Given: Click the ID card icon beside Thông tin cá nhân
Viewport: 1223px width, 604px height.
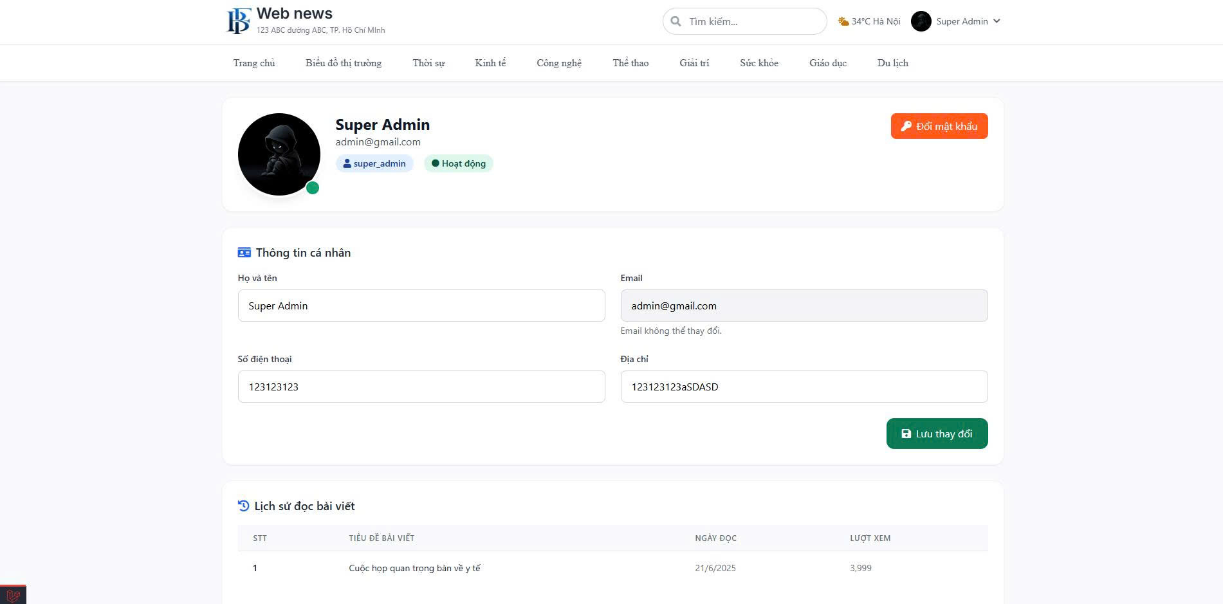Looking at the screenshot, I should click(244, 253).
